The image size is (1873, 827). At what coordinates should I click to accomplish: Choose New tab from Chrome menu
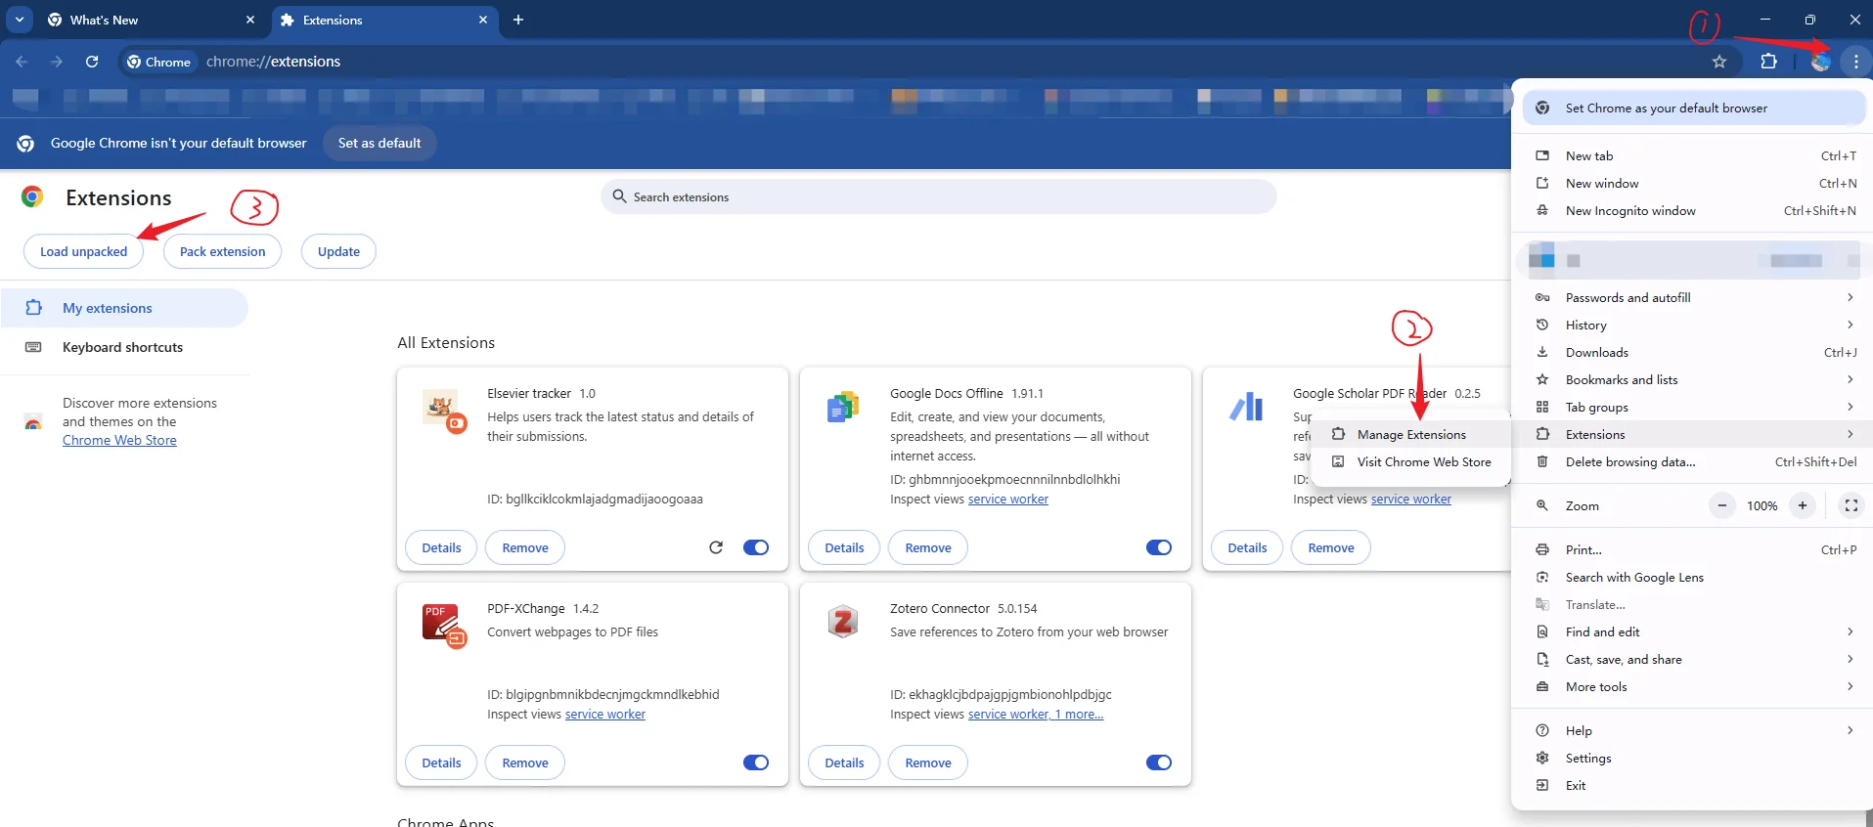coord(1693,156)
